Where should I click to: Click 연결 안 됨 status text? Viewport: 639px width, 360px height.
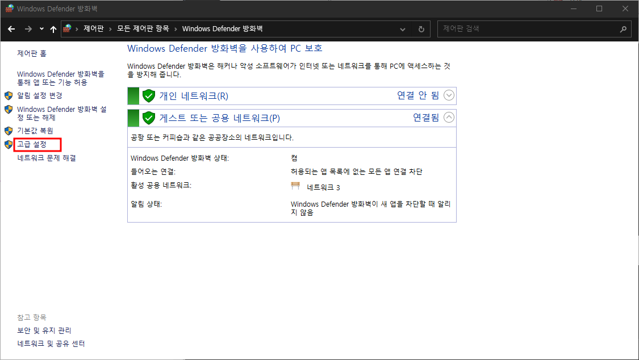[418, 95]
